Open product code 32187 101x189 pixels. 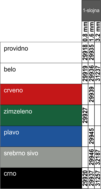click(98, 157)
